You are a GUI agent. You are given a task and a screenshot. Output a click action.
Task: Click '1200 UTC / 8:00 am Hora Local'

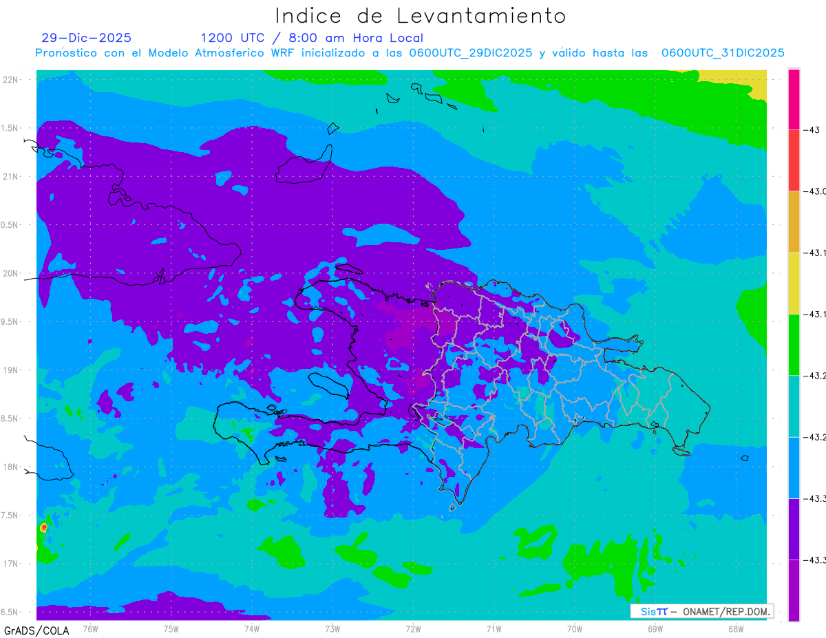pyautogui.click(x=312, y=39)
